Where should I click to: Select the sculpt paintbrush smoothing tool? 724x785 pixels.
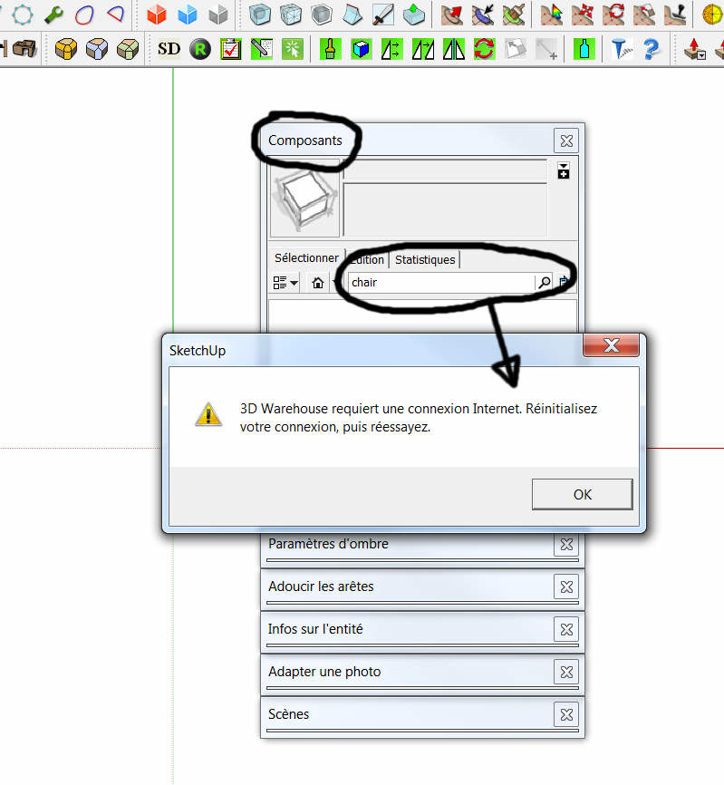click(x=514, y=14)
